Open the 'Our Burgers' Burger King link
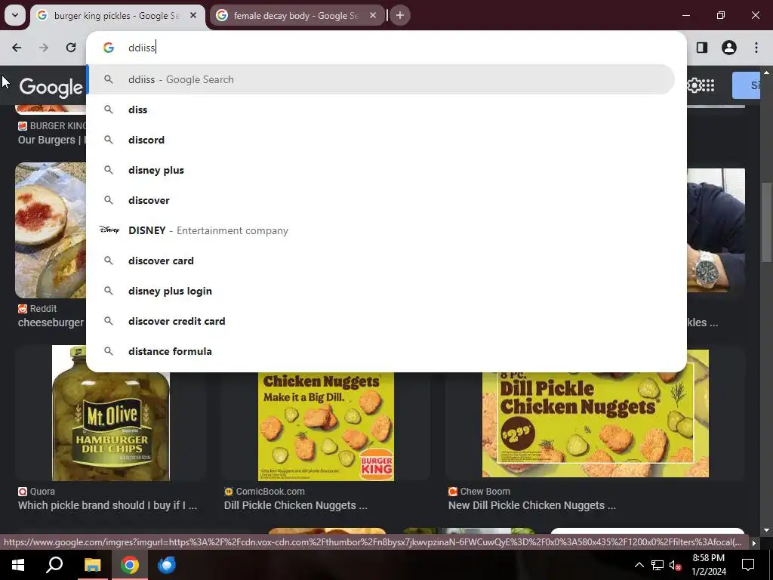 (x=51, y=140)
